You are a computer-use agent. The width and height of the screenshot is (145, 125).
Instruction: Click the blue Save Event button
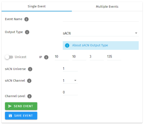pyautogui.click(x=21, y=116)
